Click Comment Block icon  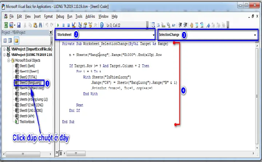click(196, 25)
